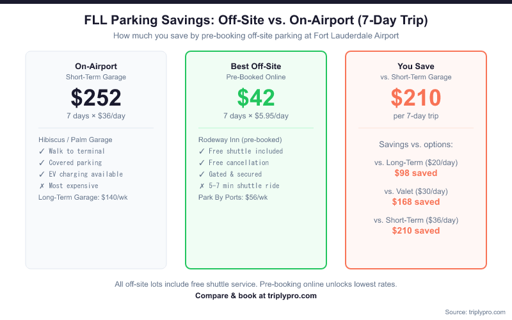Click the $168 saved Valet figure
The image size is (512, 320).
(416, 202)
